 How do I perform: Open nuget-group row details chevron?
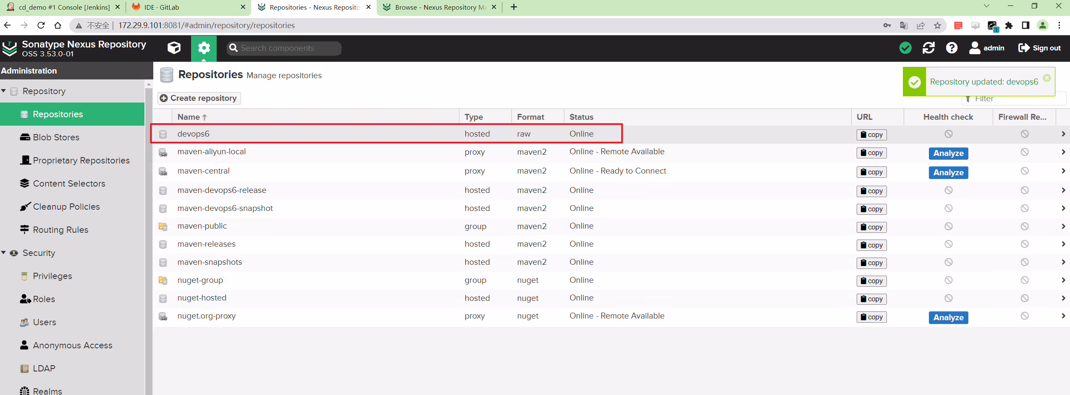coord(1063,280)
